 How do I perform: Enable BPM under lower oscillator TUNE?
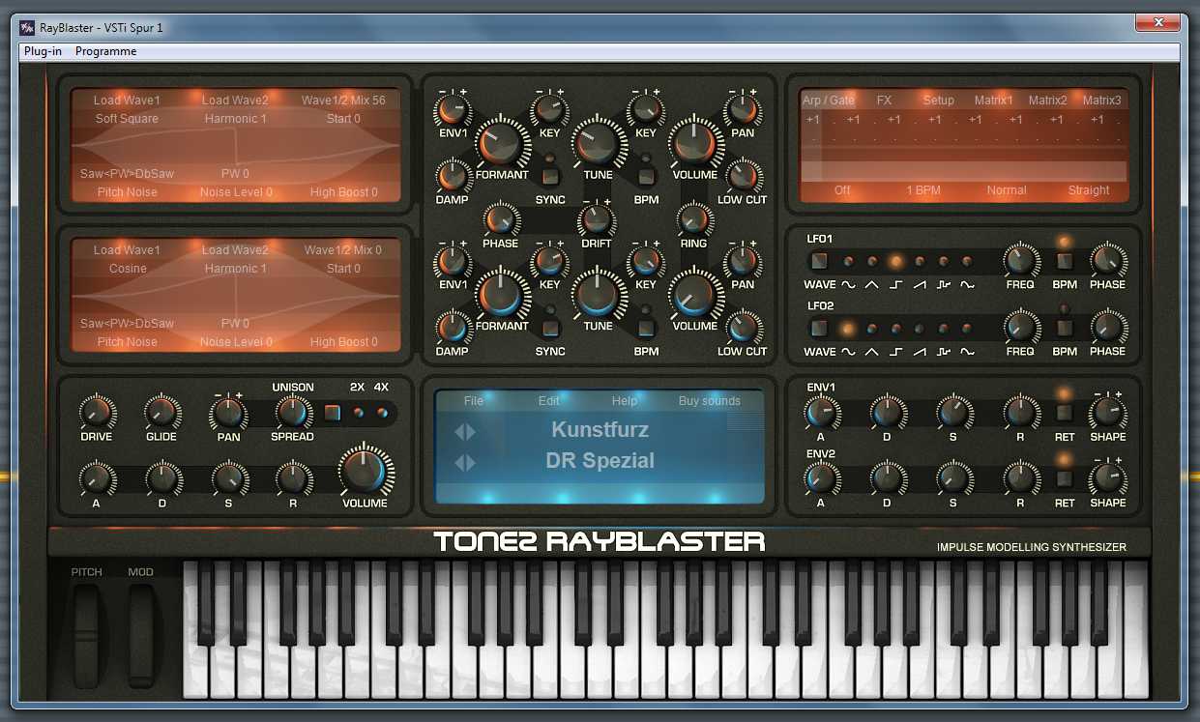click(x=646, y=328)
